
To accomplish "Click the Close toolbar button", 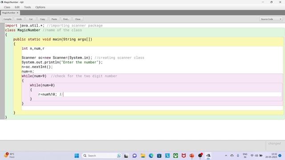I will (x=77, y=19).
